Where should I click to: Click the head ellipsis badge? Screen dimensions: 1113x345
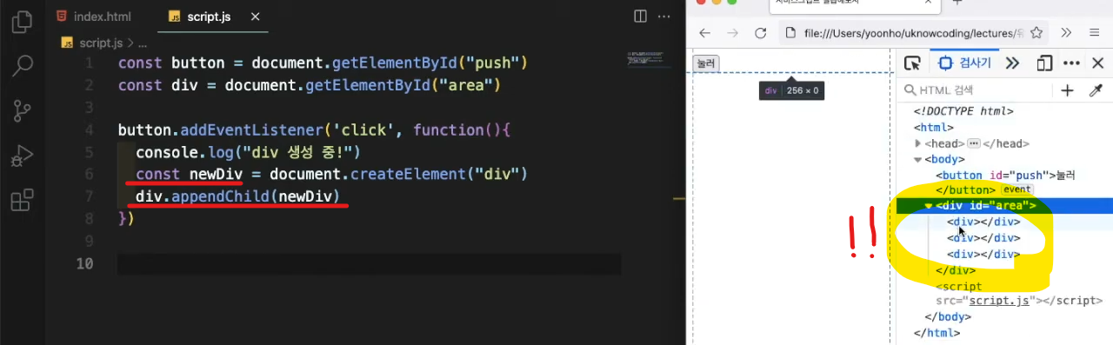(974, 143)
